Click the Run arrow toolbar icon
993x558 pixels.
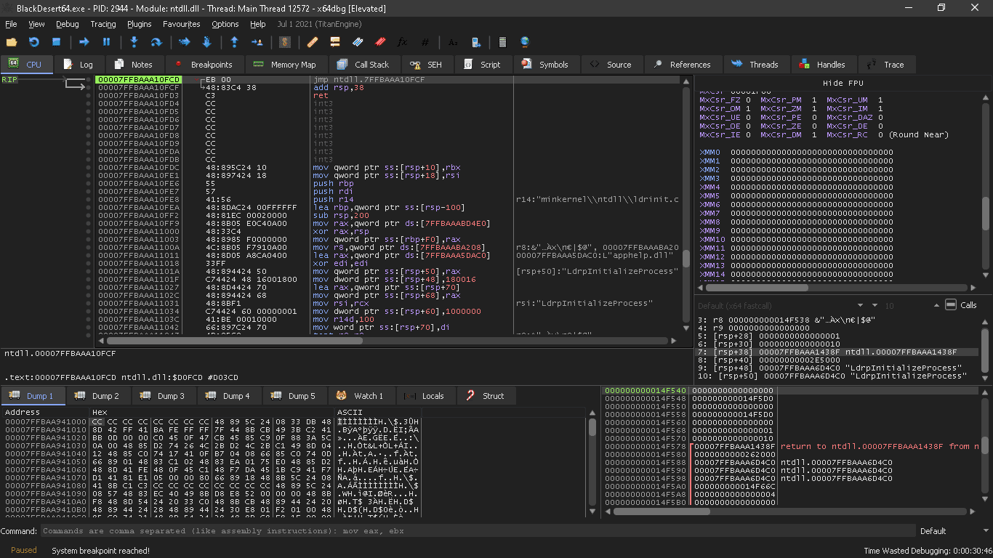pyautogui.click(x=84, y=42)
